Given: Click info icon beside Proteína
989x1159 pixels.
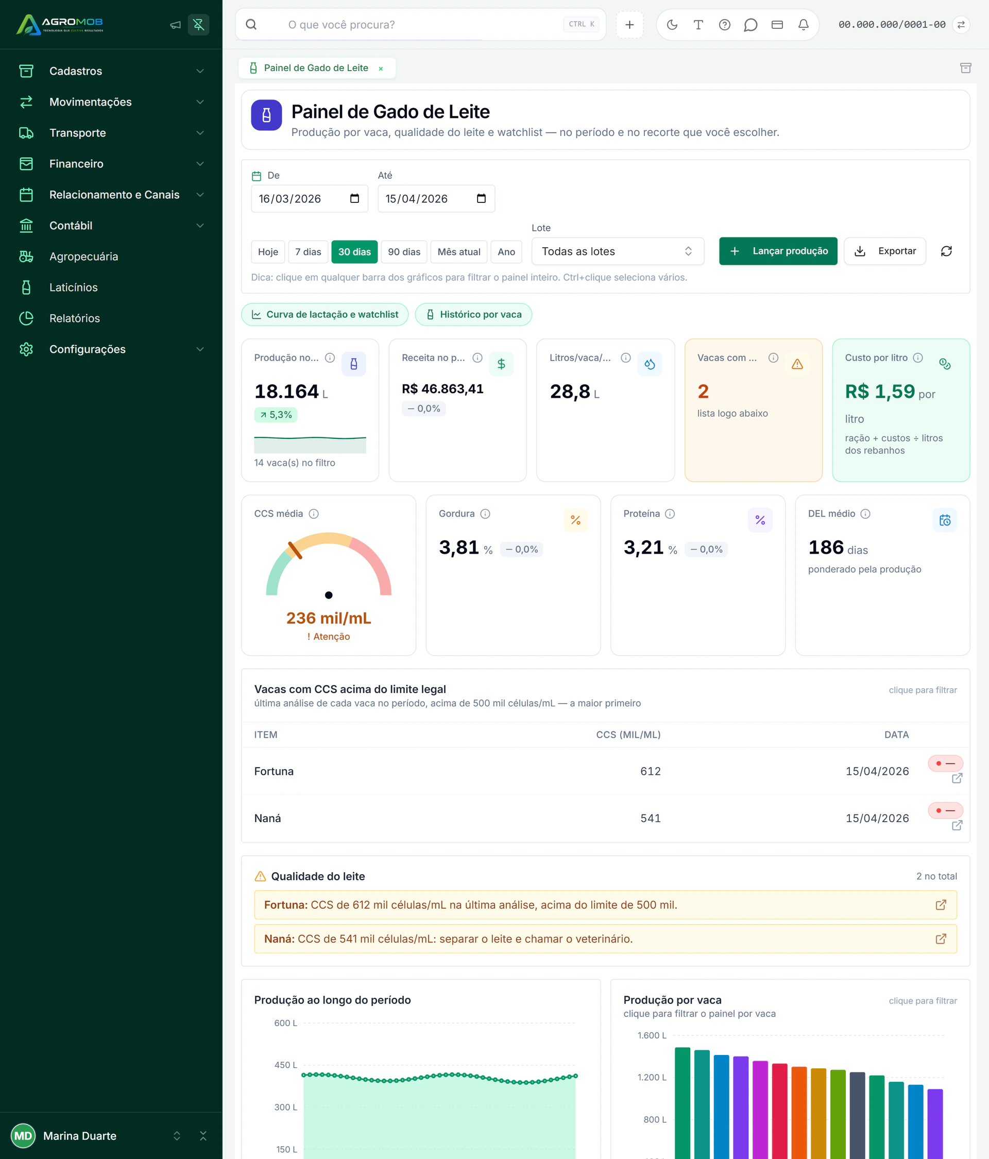Looking at the screenshot, I should click(670, 514).
